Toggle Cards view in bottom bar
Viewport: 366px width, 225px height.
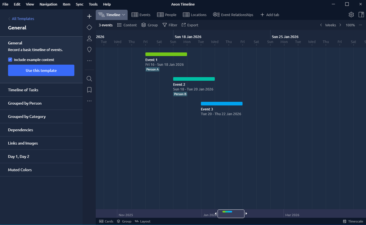coord(106,221)
